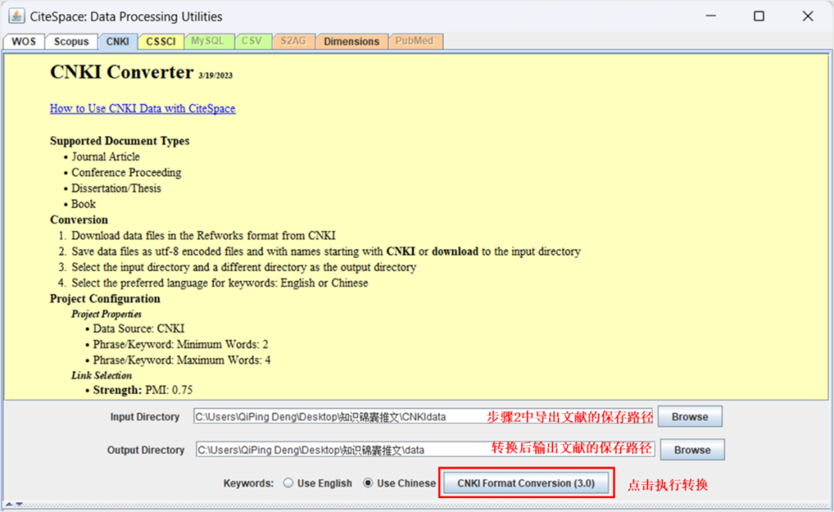
Task: Click the Download data files in Refworks step
Action: pos(203,236)
